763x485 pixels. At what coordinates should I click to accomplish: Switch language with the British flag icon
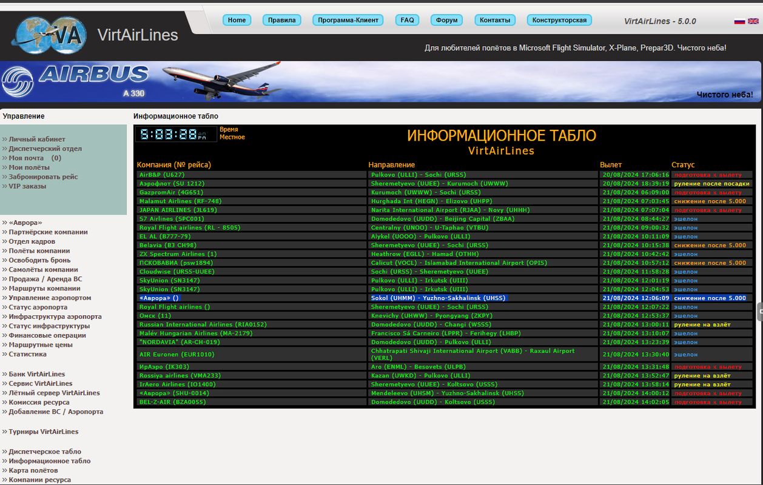753,21
